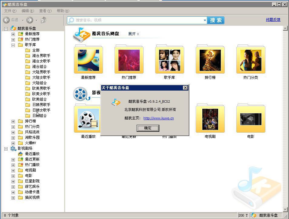Viewport: 289px width, 219px height.
Task: Click the 影视剧场 film reel tree icon
Action: pos(13,148)
